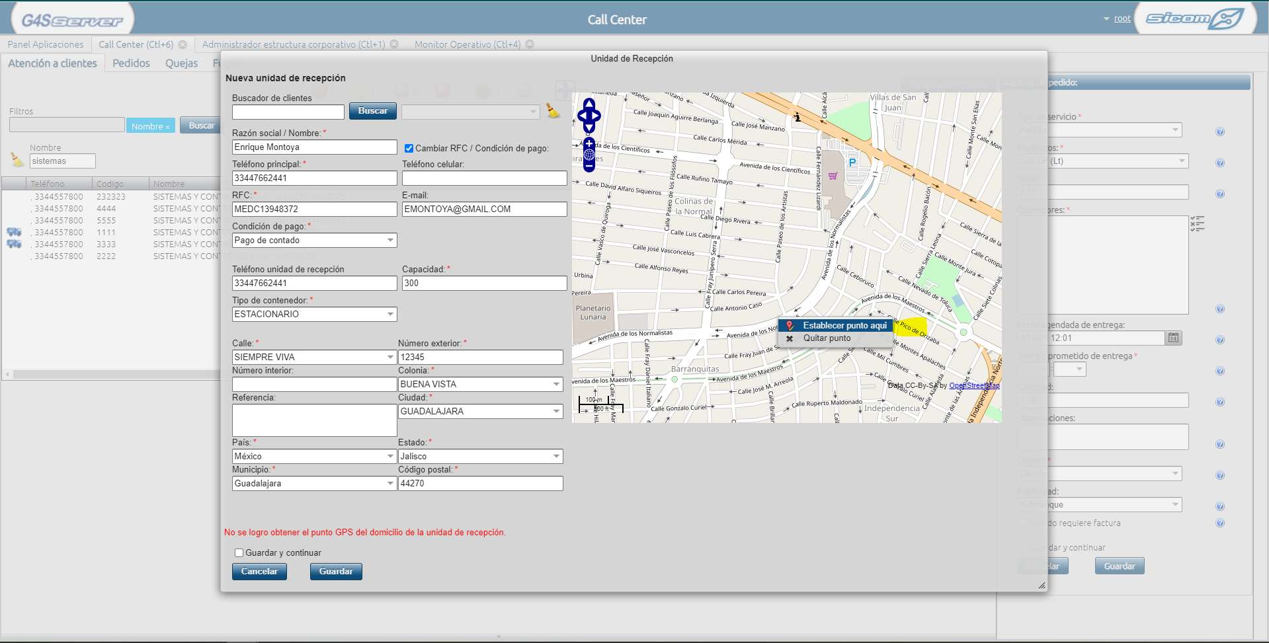Viewport: 1269px width, 643px height.
Task: Open the Tipo de contenedor dropdown
Action: coord(390,315)
